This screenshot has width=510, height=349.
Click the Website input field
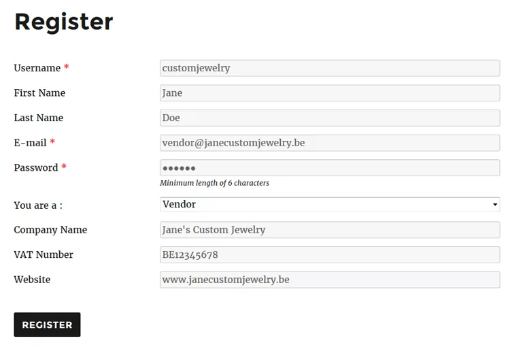330,280
